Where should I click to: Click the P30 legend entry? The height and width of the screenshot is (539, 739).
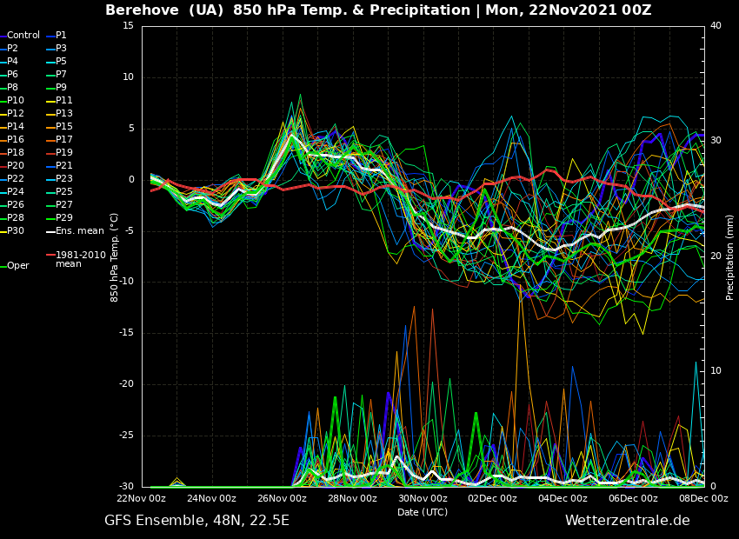(x=16, y=231)
